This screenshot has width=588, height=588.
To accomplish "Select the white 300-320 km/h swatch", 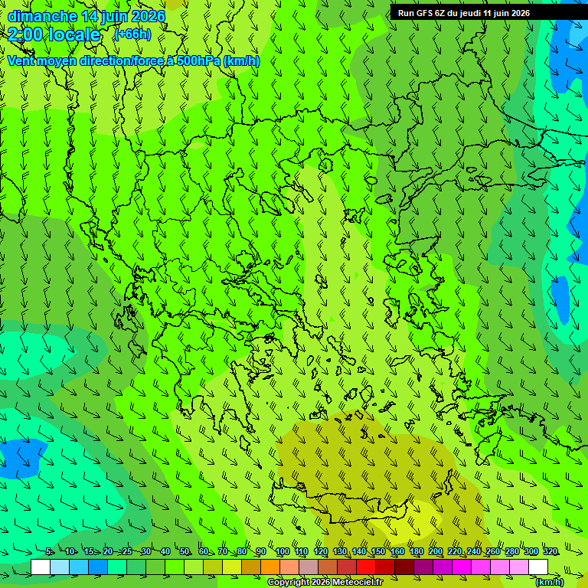I will point(537,567).
